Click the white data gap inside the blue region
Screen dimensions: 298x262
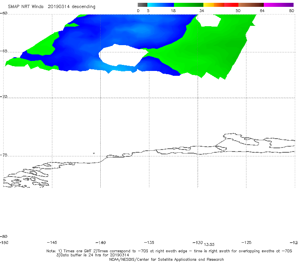(123, 55)
